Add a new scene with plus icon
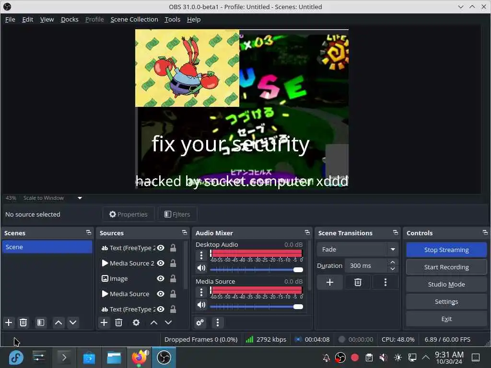This screenshot has height=368, width=491. tap(9, 322)
